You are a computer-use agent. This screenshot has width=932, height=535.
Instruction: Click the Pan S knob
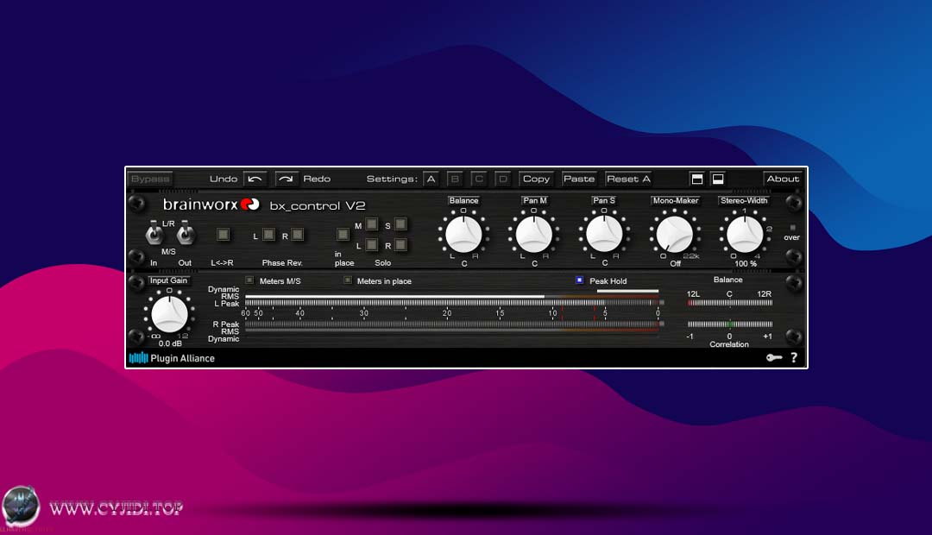coord(604,234)
